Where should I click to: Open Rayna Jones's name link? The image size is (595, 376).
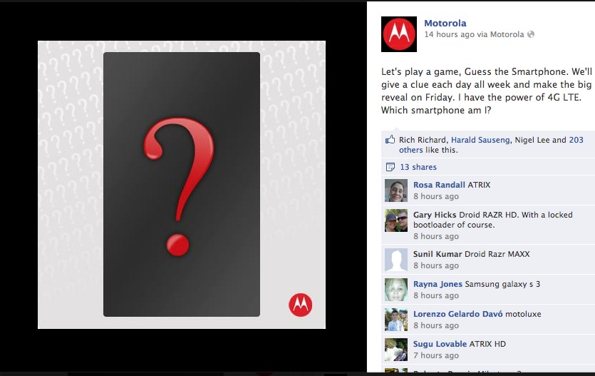point(438,284)
